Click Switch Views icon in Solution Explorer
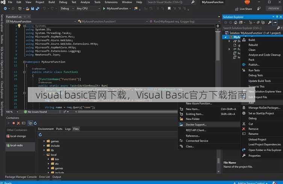283x184 pixels. pos(241,23)
